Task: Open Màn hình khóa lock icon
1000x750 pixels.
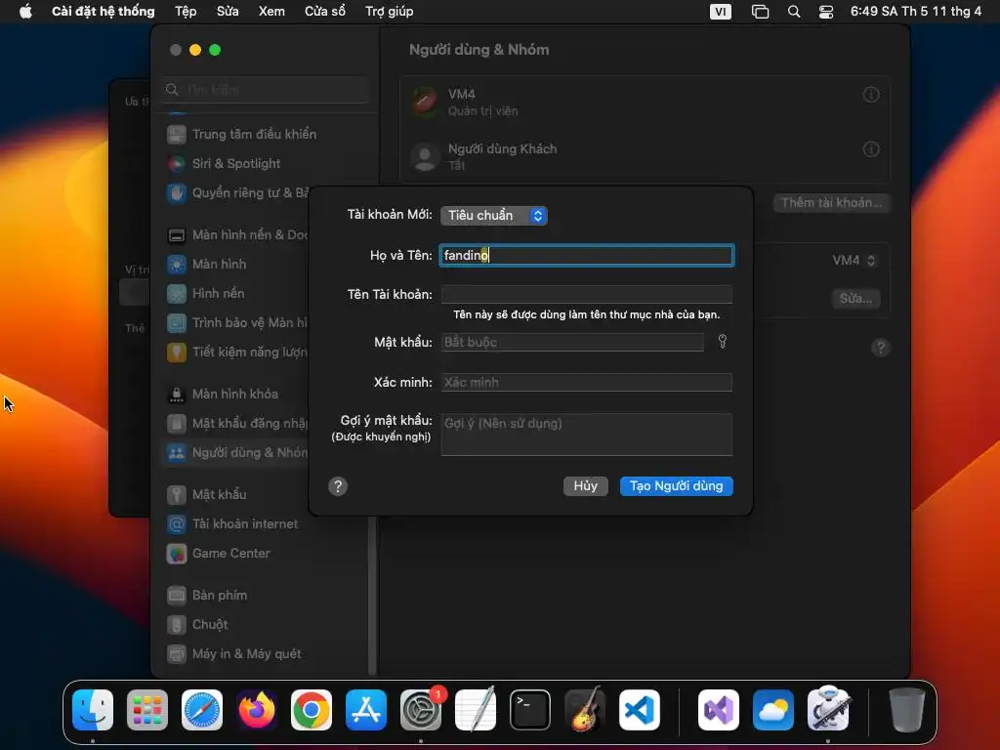Action: (x=177, y=395)
